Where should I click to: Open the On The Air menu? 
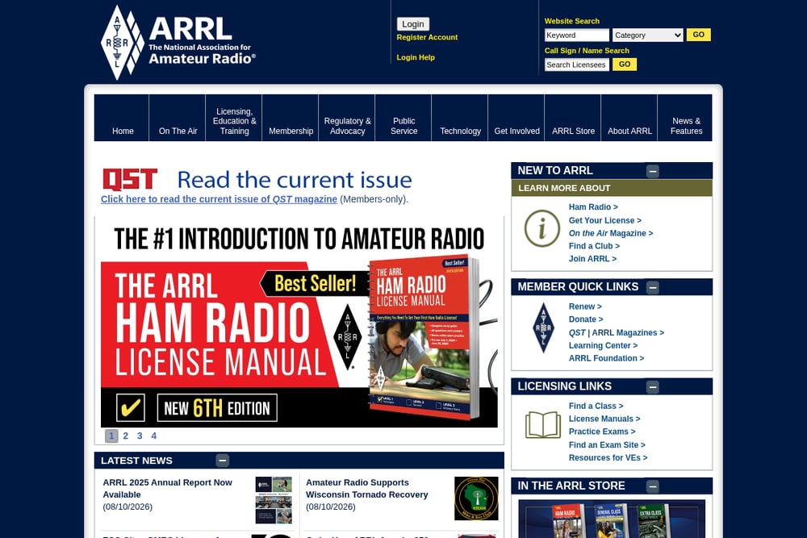pos(178,118)
